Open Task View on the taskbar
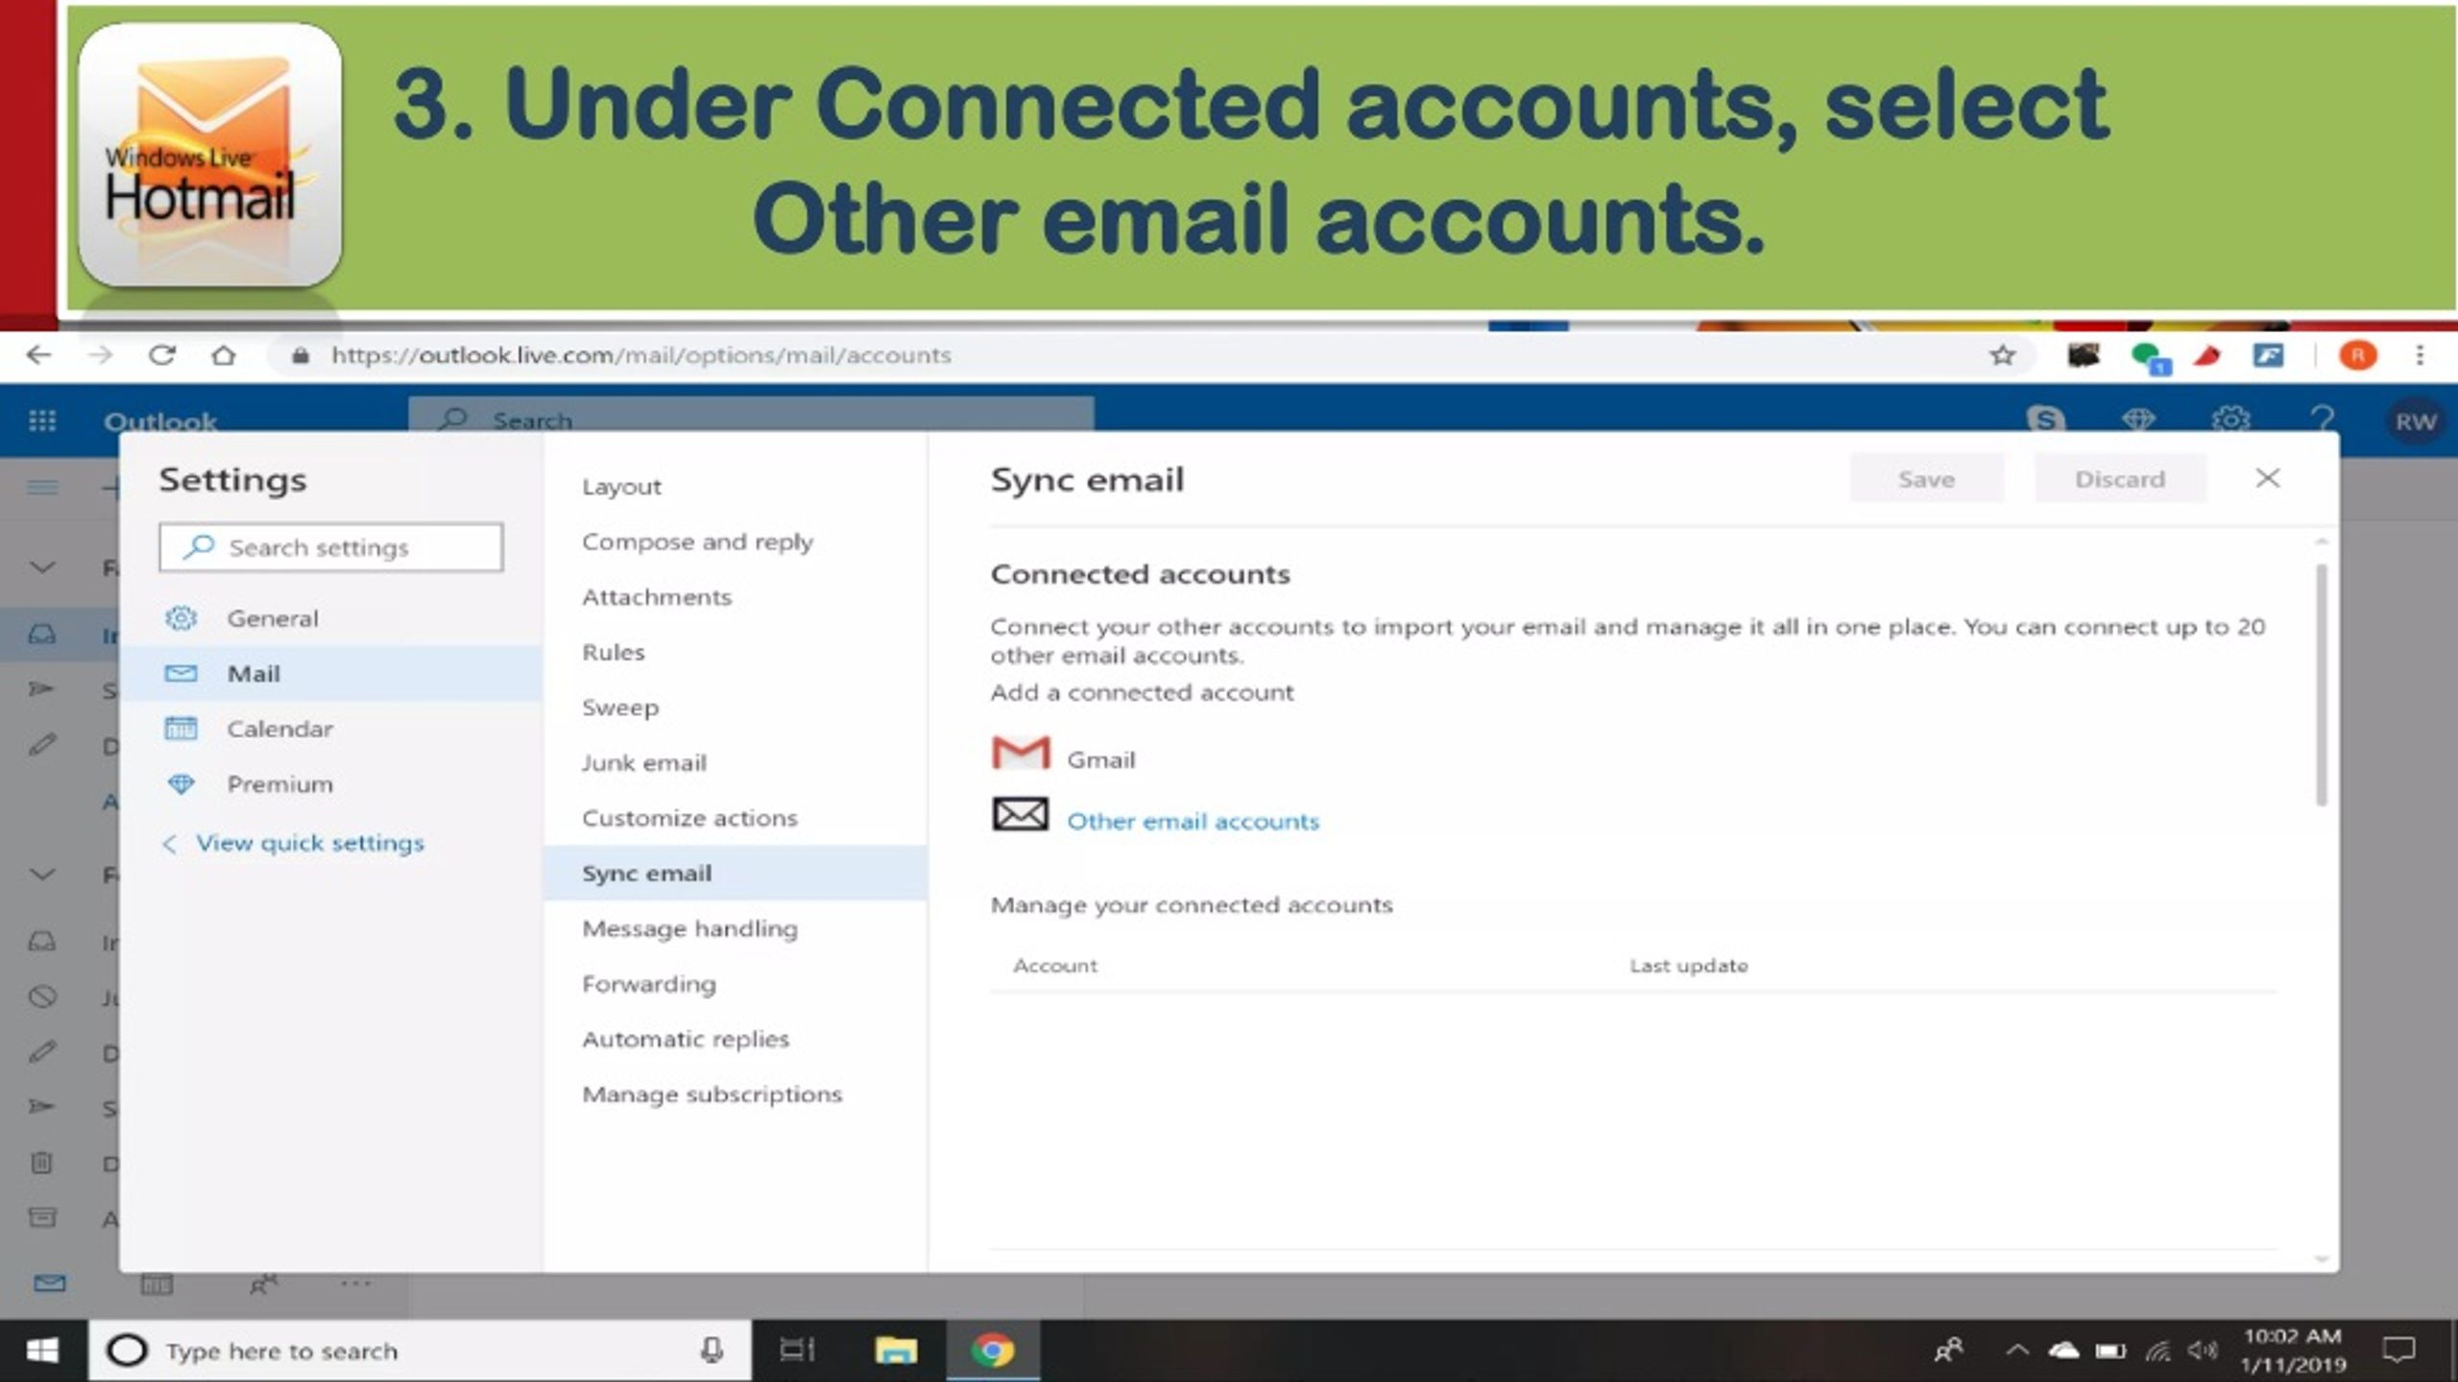The image size is (2458, 1382). tap(797, 1351)
